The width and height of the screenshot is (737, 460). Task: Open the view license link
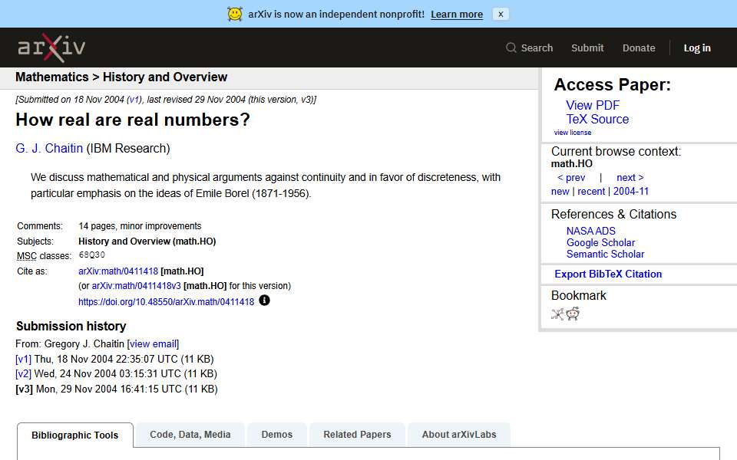click(x=572, y=133)
